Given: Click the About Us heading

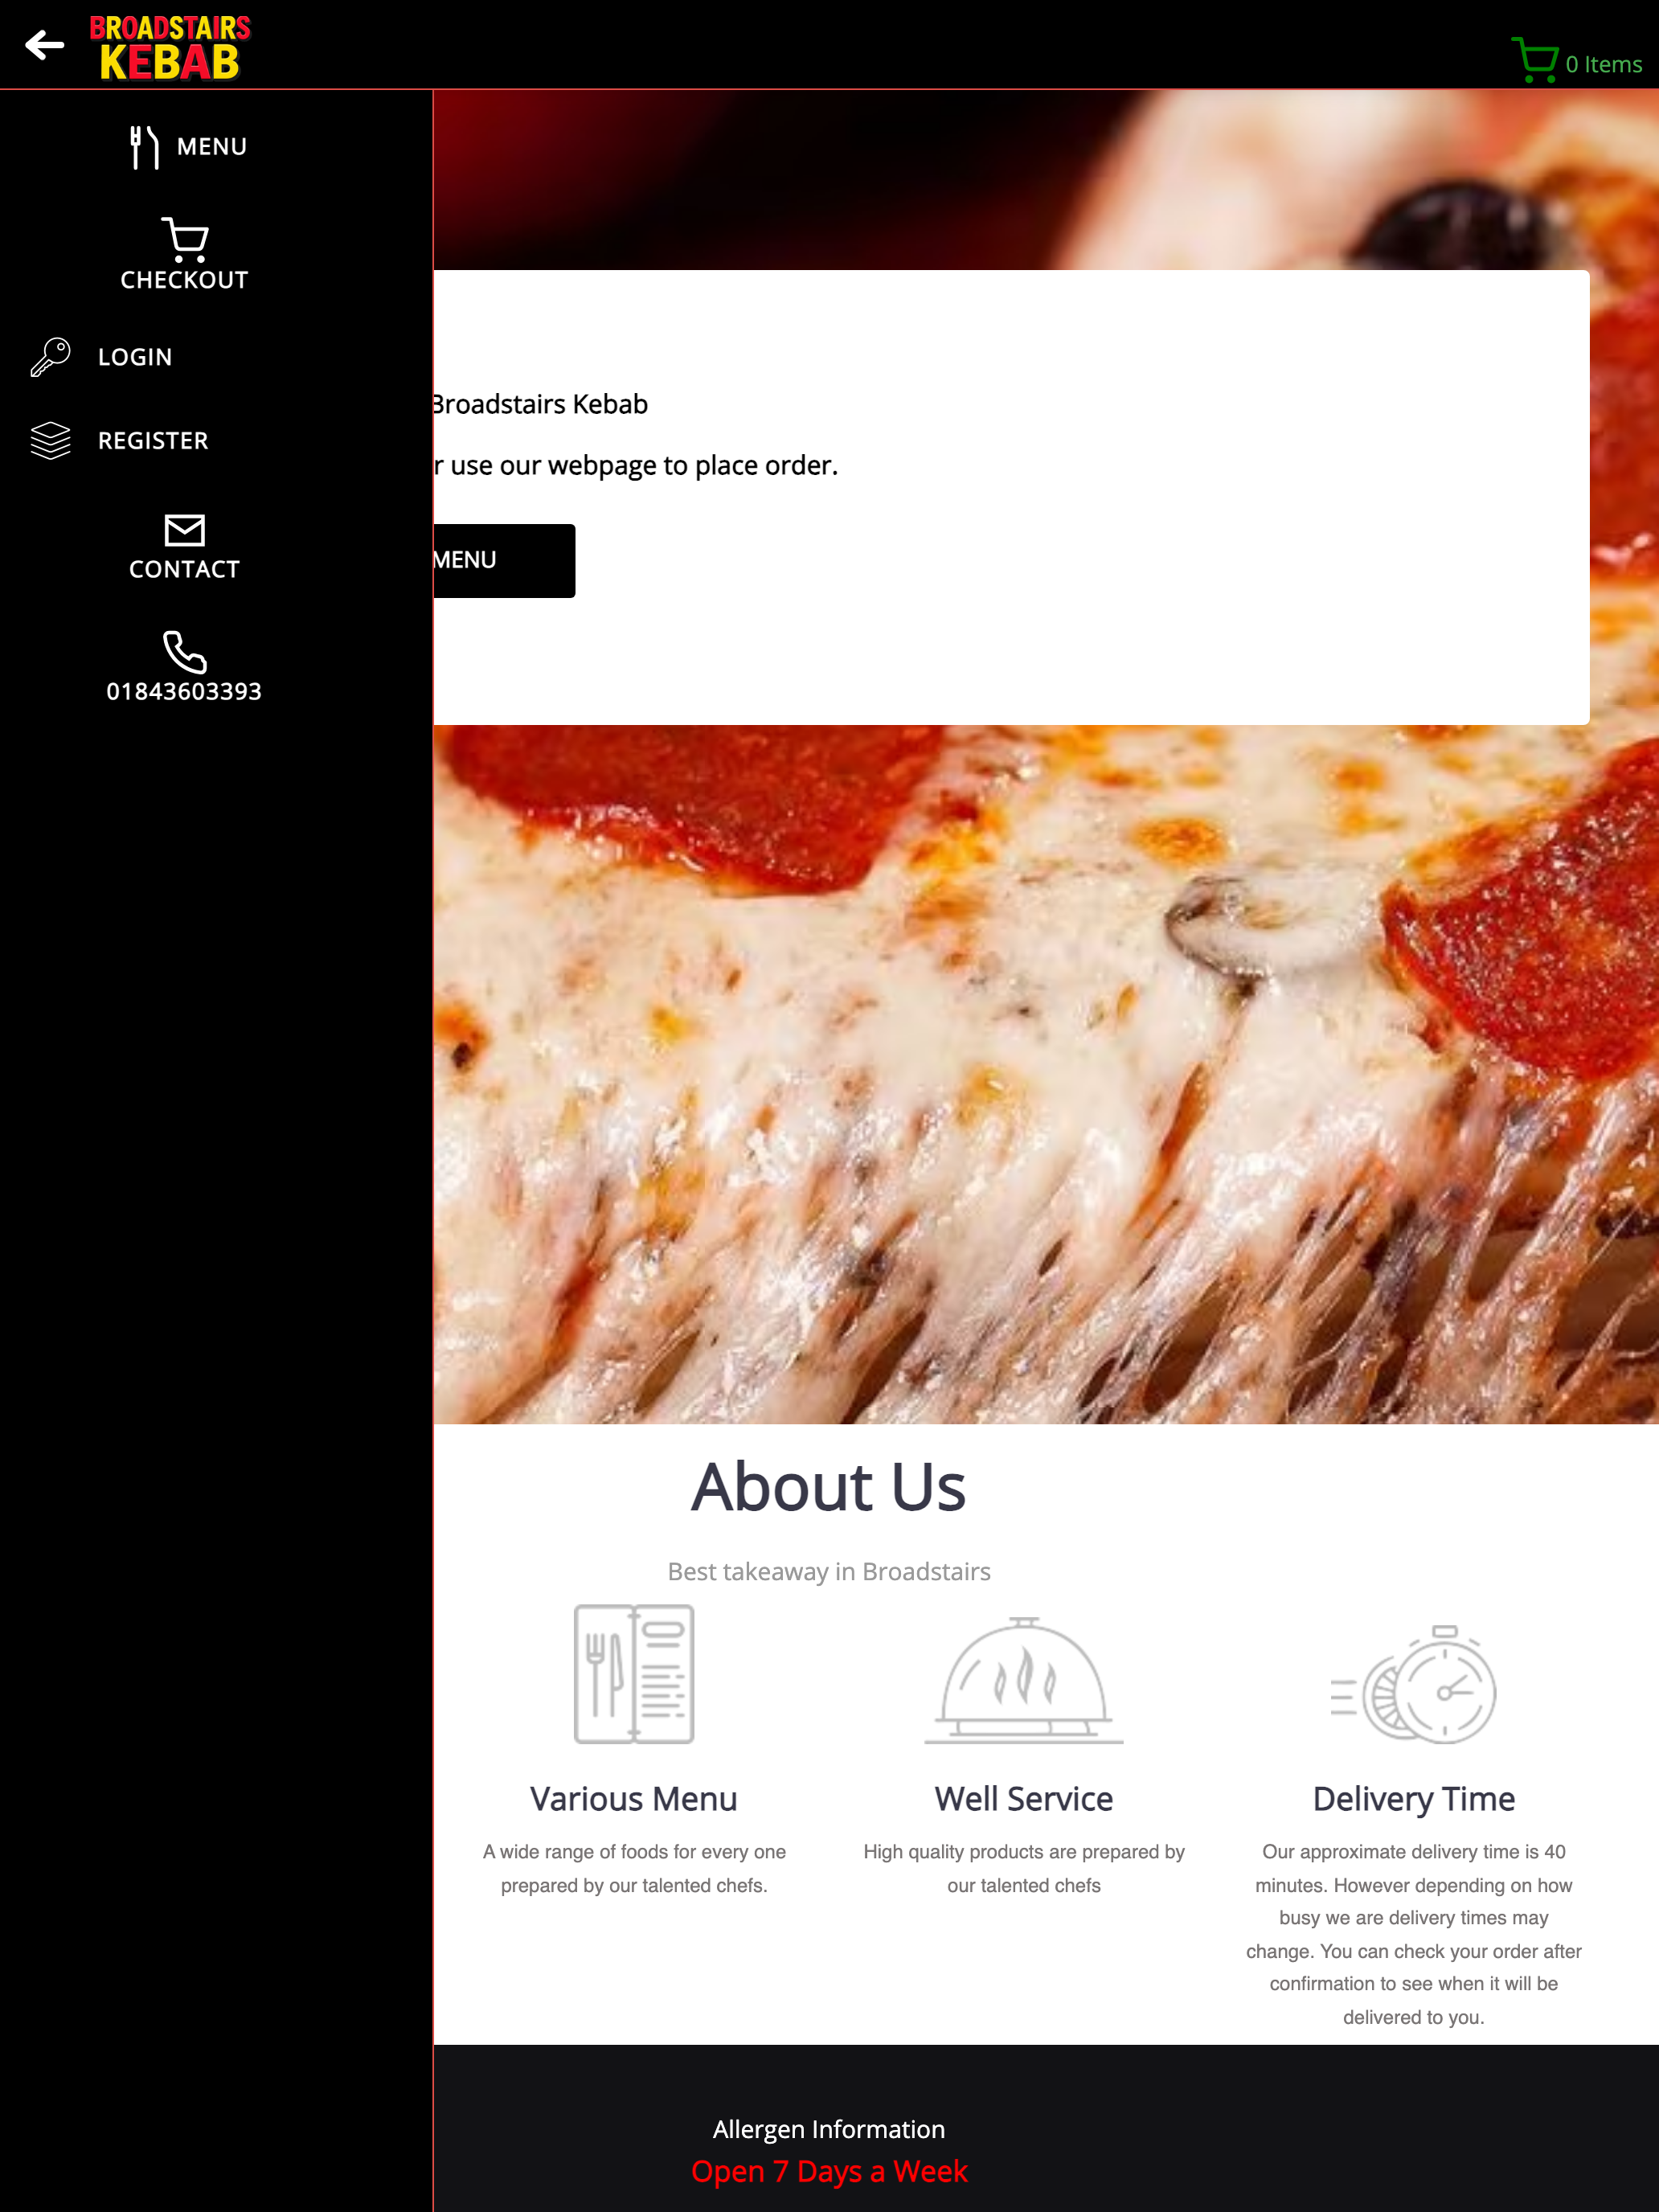Looking at the screenshot, I should pos(829,1487).
